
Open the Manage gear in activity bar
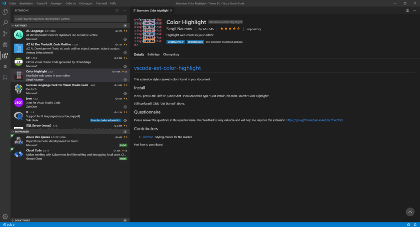tap(5, 217)
